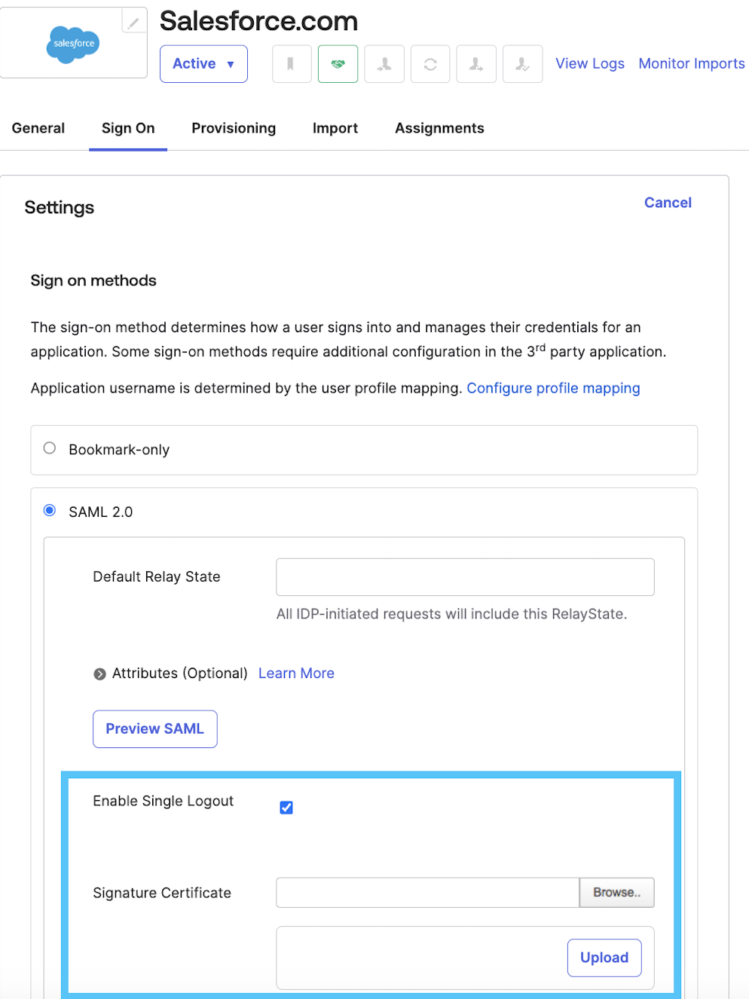Select the SAML 2.0 radio button
Image resolution: width=749 pixels, height=999 pixels.
50,510
